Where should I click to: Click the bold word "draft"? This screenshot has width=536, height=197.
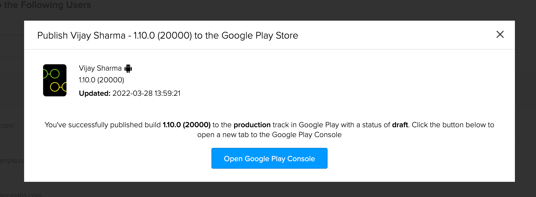click(x=400, y=125)
